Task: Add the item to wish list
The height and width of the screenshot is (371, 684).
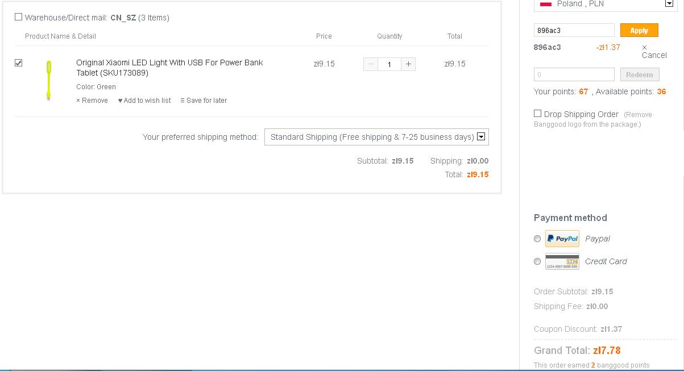Action: pyautogui.click(x=144, y=101)
